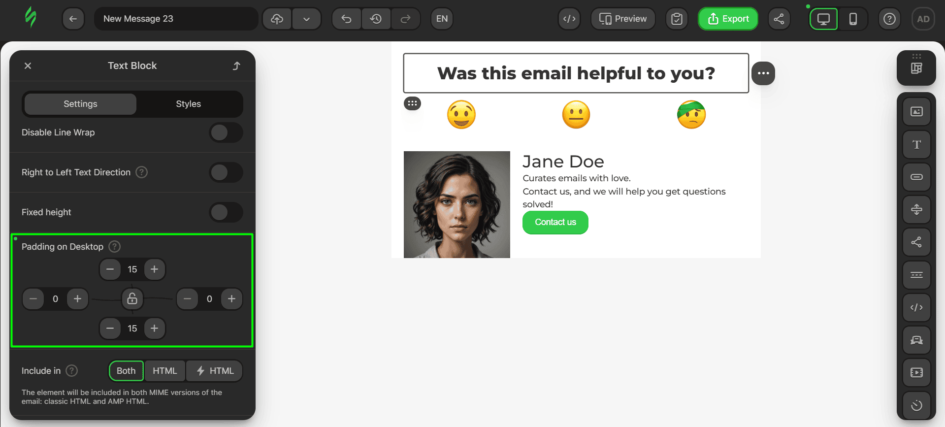Click the padlock to link padding values

132,299
